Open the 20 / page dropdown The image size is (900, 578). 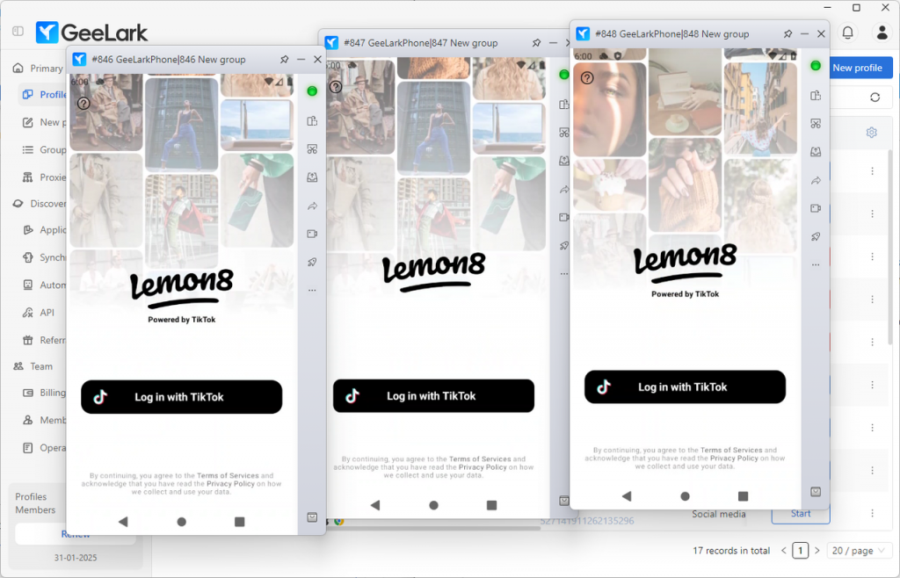tap(860, 551)
